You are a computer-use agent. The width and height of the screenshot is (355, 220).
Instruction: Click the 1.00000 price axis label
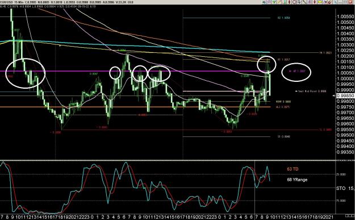[345, 78]
